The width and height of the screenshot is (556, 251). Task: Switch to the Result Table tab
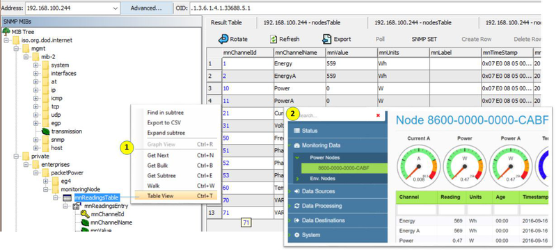pyautogui.click(x=226, y=23)
